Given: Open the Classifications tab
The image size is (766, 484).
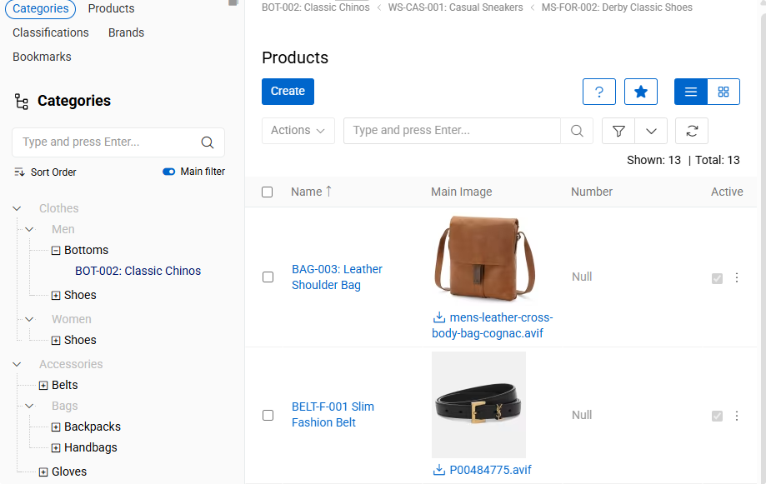Looking at the screenshot, I should tap(51, 32).
